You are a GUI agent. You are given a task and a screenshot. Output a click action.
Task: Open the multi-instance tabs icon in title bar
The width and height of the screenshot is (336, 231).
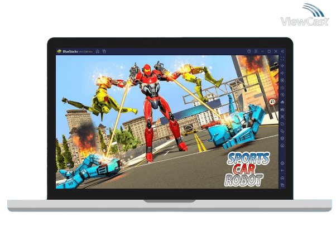coord(104,51)
